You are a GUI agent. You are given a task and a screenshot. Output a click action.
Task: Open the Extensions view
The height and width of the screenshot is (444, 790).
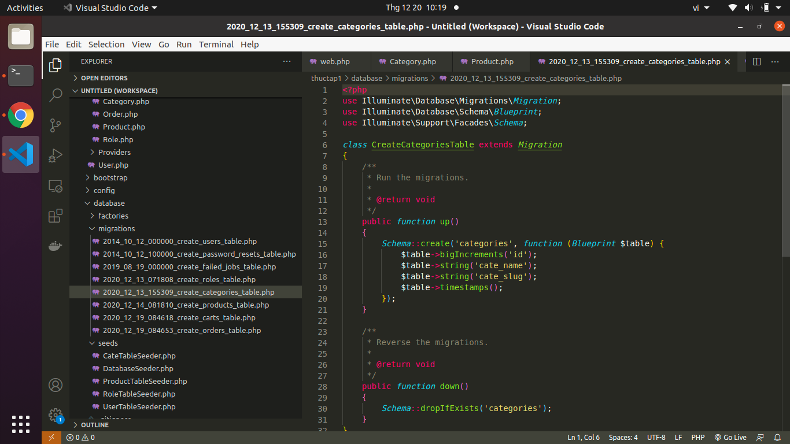(x=56, y=216)
